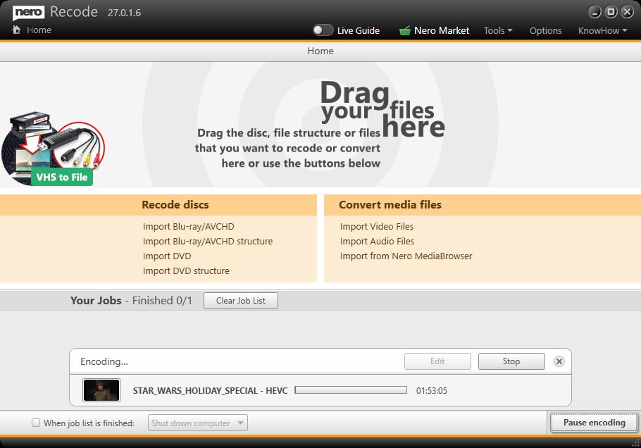Click the Pause encoding button
This screenshot has width=641, height=448.
click(594, 423)
